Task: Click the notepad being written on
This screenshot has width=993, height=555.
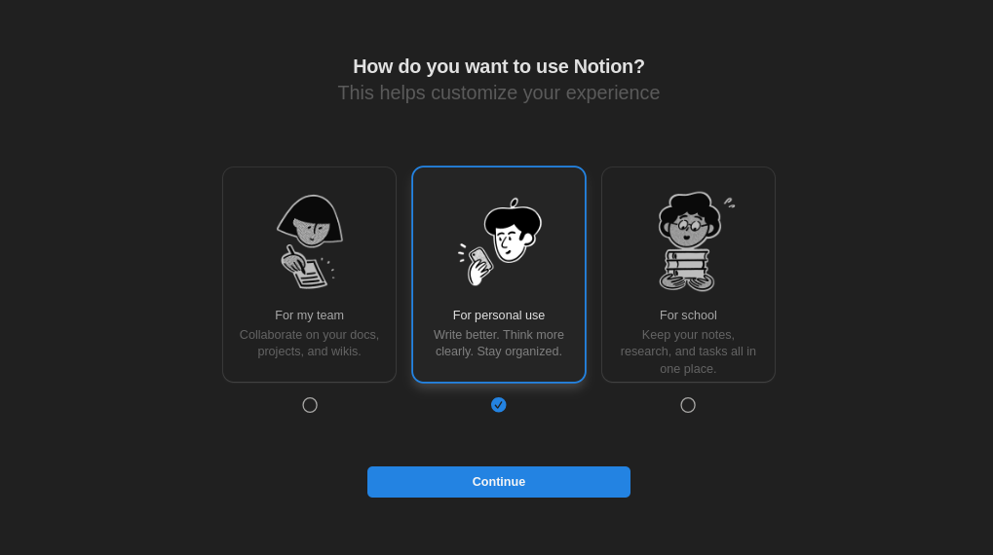Action: click(310, 274)
